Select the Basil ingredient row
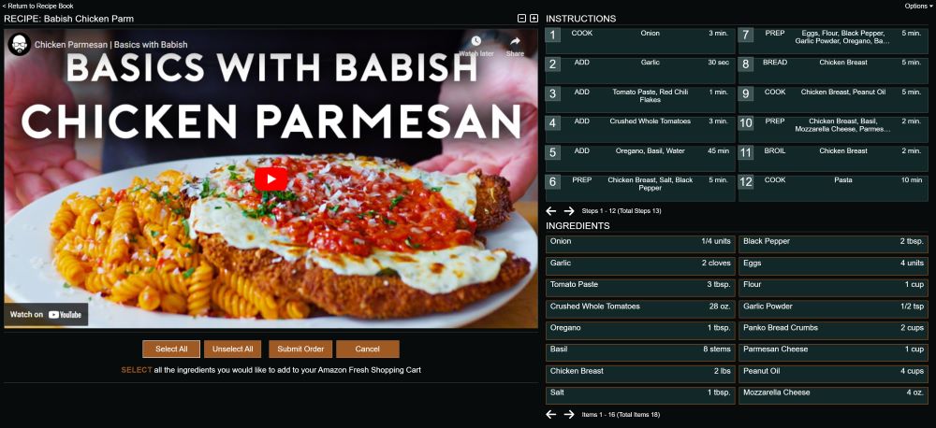The width and height of the screenshot is (936, 428). click(640, 352)
